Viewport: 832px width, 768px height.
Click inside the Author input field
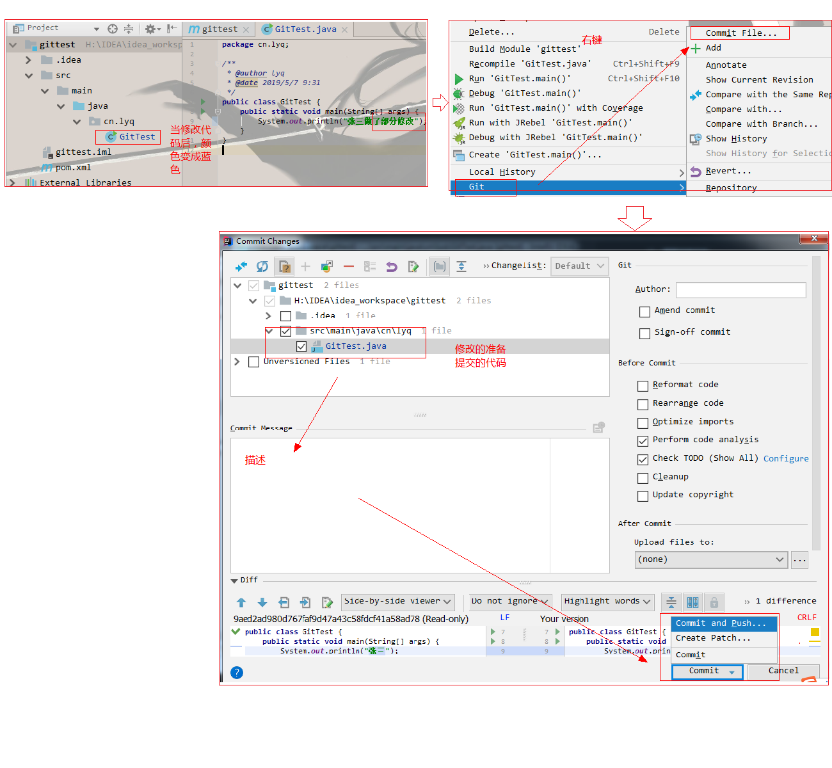740,290
